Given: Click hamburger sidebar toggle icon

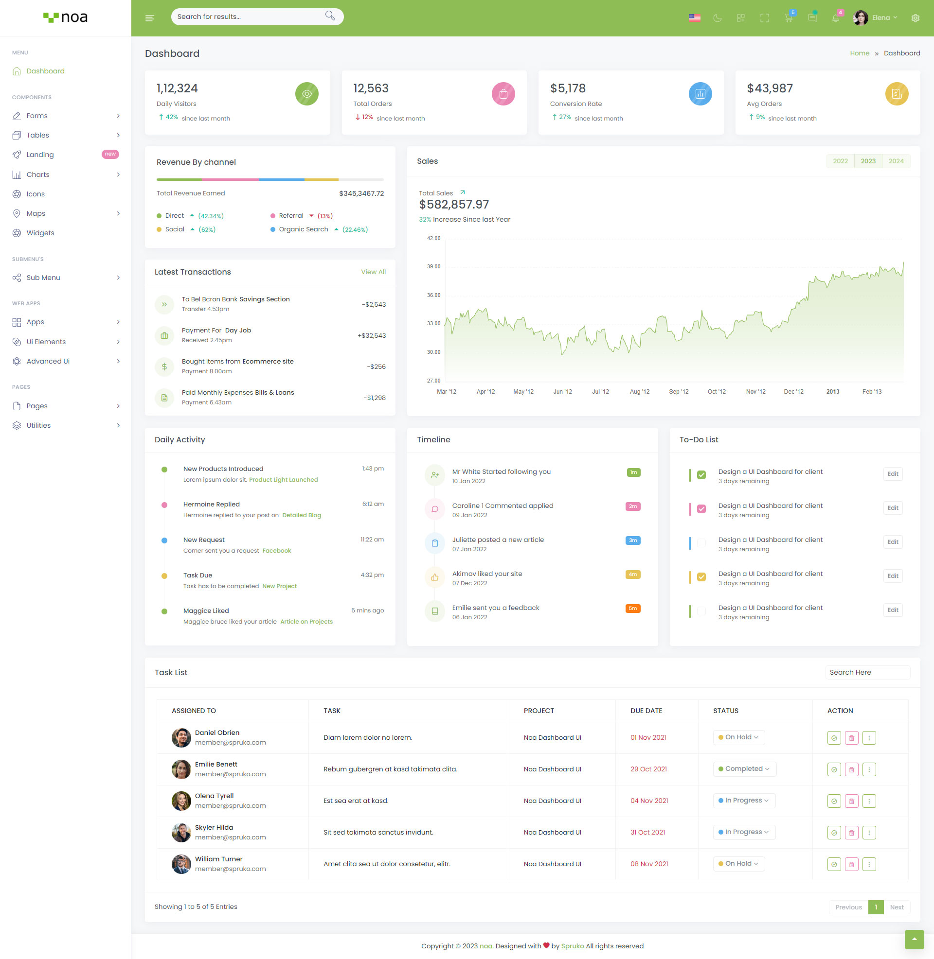Looking at the screenshot, I should coord(150,18).
